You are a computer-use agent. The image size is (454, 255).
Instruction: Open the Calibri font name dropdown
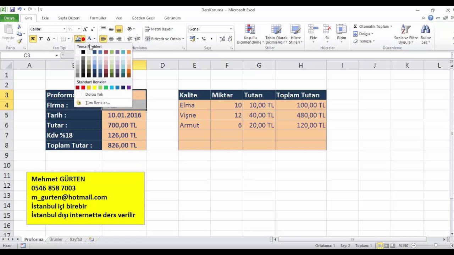(64, 29)
